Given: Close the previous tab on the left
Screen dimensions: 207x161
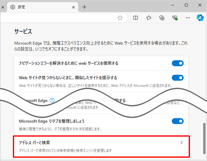Looking at the screenshot, I should click(3, 7).
